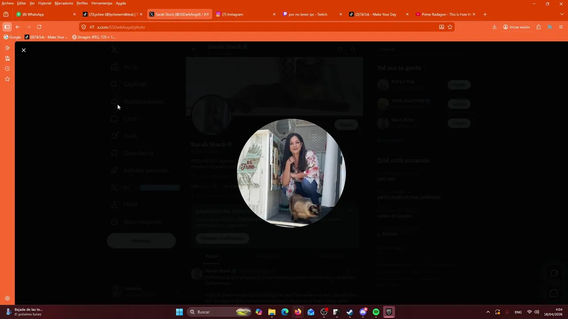Toggle the browser sidebar button

[x=7, y=27]
